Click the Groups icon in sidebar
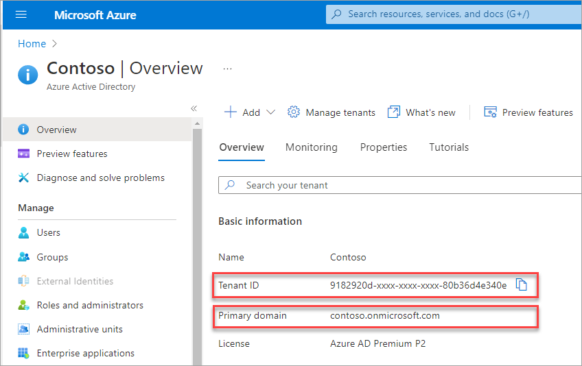 click(x=24, y=257)
